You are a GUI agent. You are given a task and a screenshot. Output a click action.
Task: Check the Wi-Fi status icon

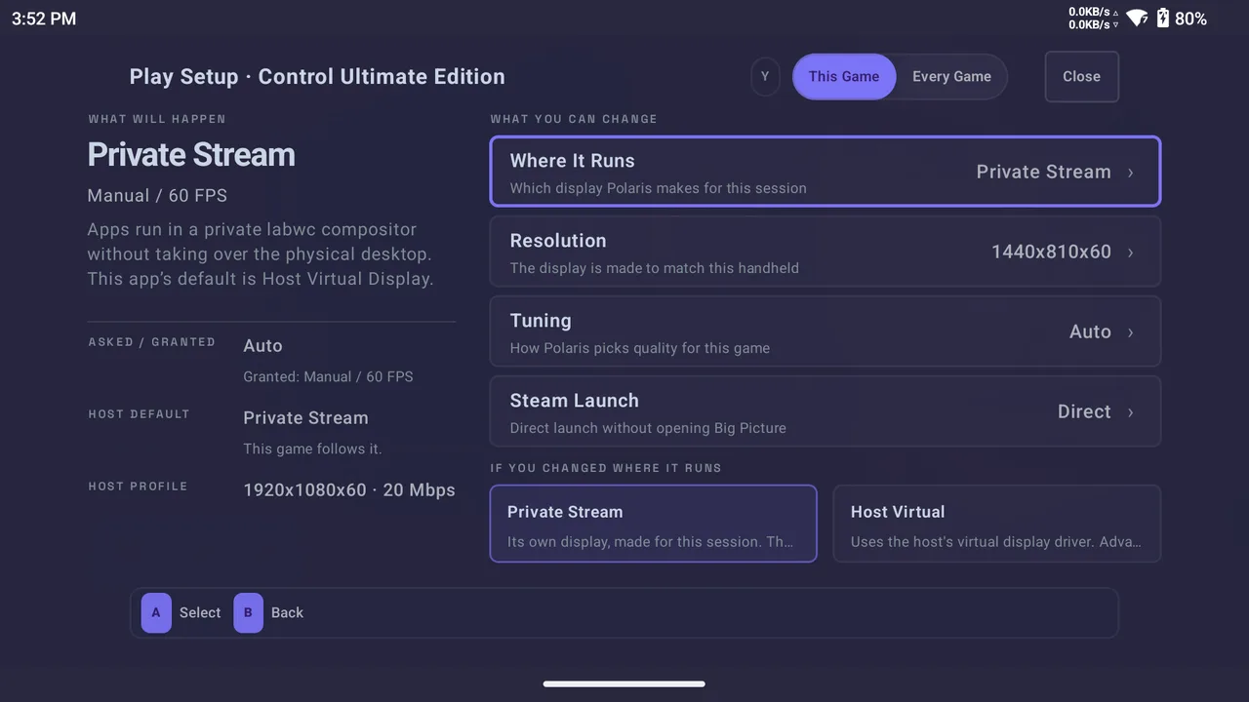(1136, 18)
